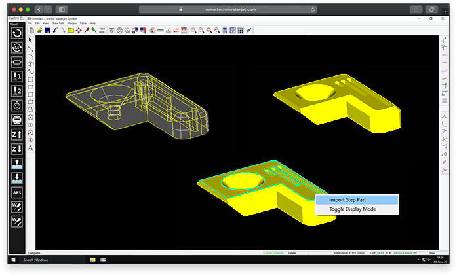Click the Abrasive Alarm Off status text
The width and height of the screenshot is (457, 276).
click(405, 253)
